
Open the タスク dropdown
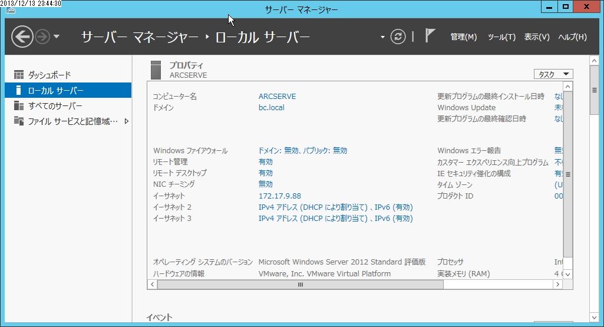553,74
